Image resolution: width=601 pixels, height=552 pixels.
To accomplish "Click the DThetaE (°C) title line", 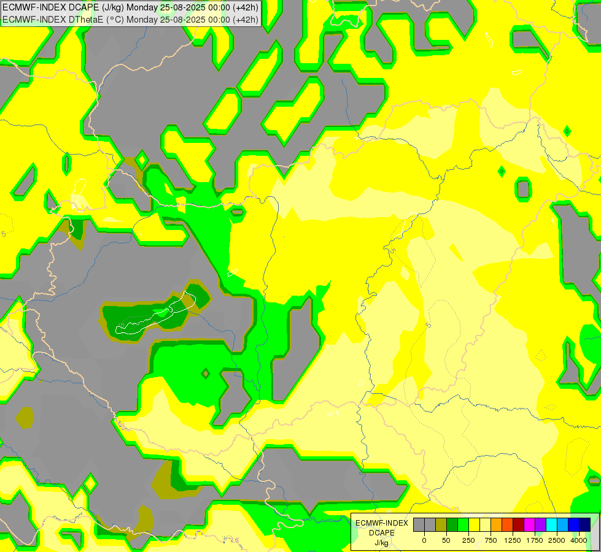I will pyautogui.click(x=130, y=20).
